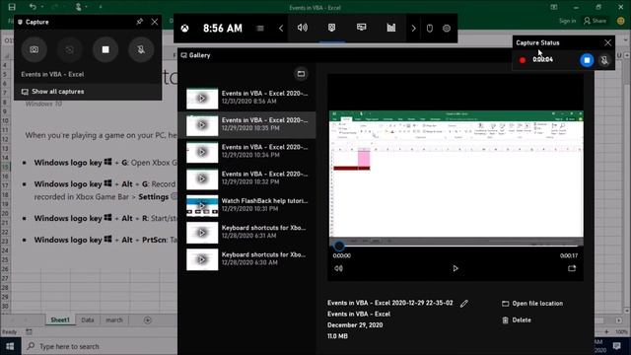631x355 pixels.
Task: Click the record last 30 seconds icon
Action: tap(70, 49)
